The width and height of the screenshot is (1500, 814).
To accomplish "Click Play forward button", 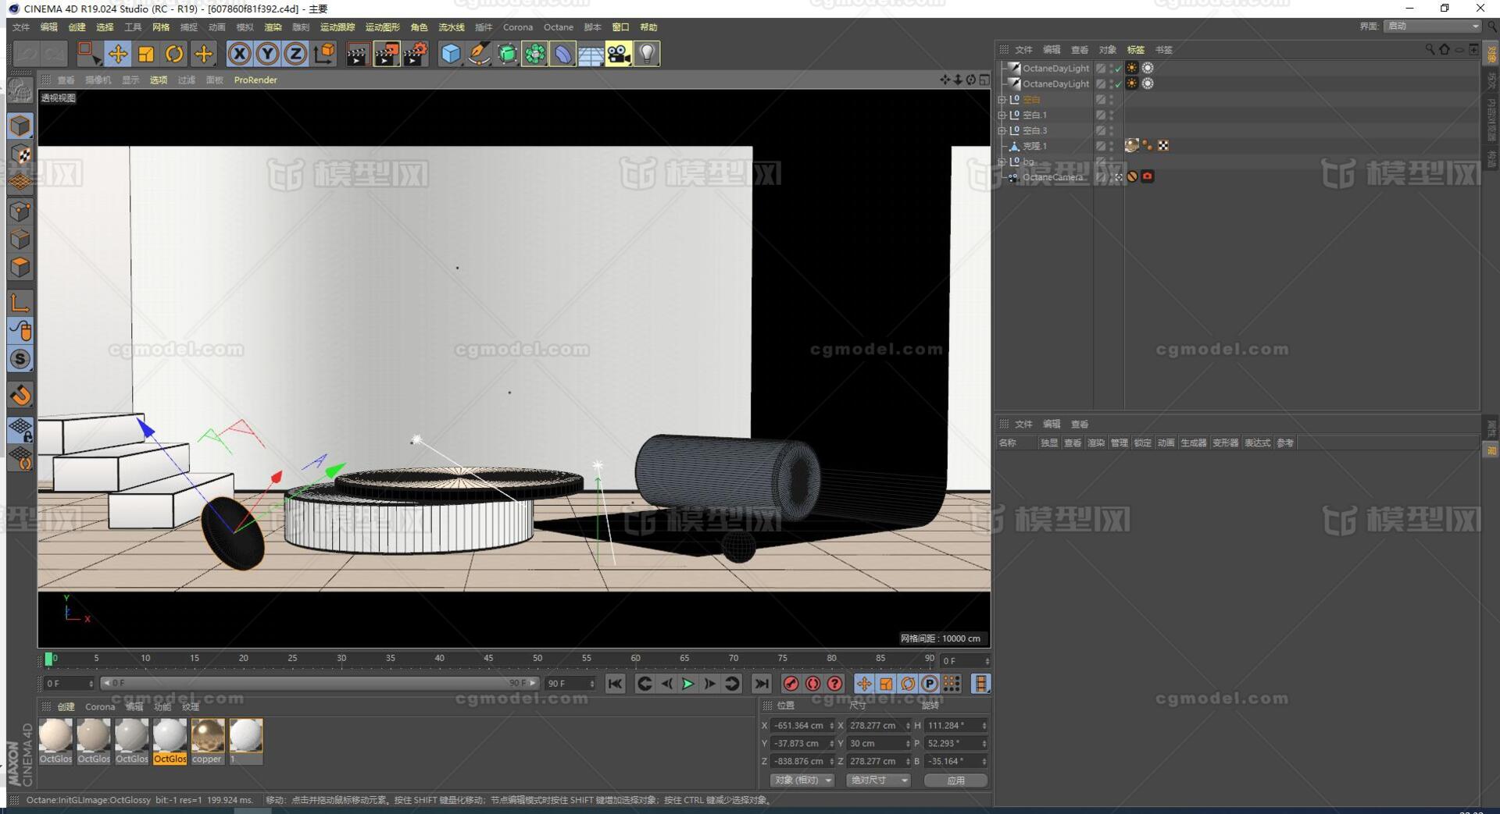I will 687,684.
